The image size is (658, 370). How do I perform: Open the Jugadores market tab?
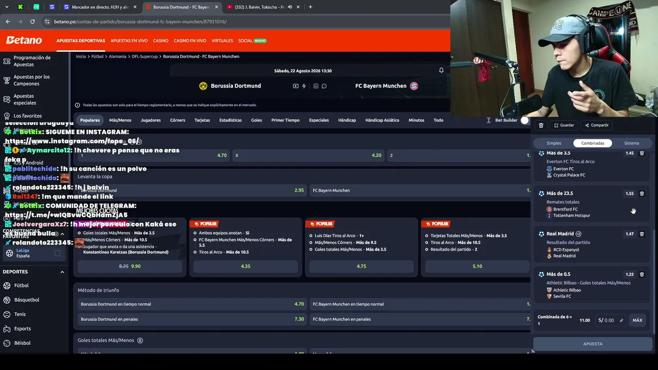(x=151, y=120)
